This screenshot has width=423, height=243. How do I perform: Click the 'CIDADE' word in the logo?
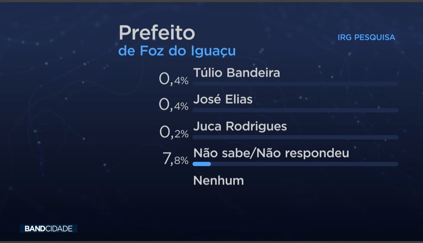point(59,229)
